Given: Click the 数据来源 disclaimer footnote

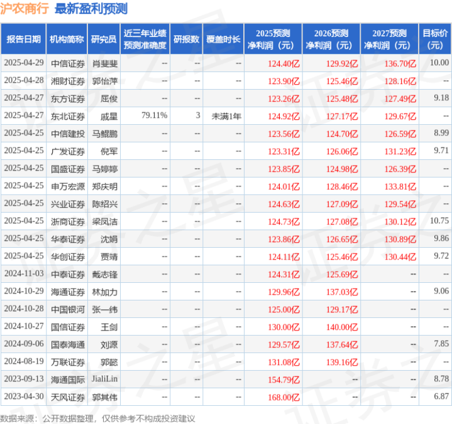Looking at the screenshot, I should (97, 418).
